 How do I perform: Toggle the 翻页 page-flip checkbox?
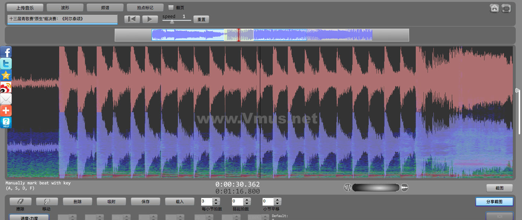tap(171, 7)
